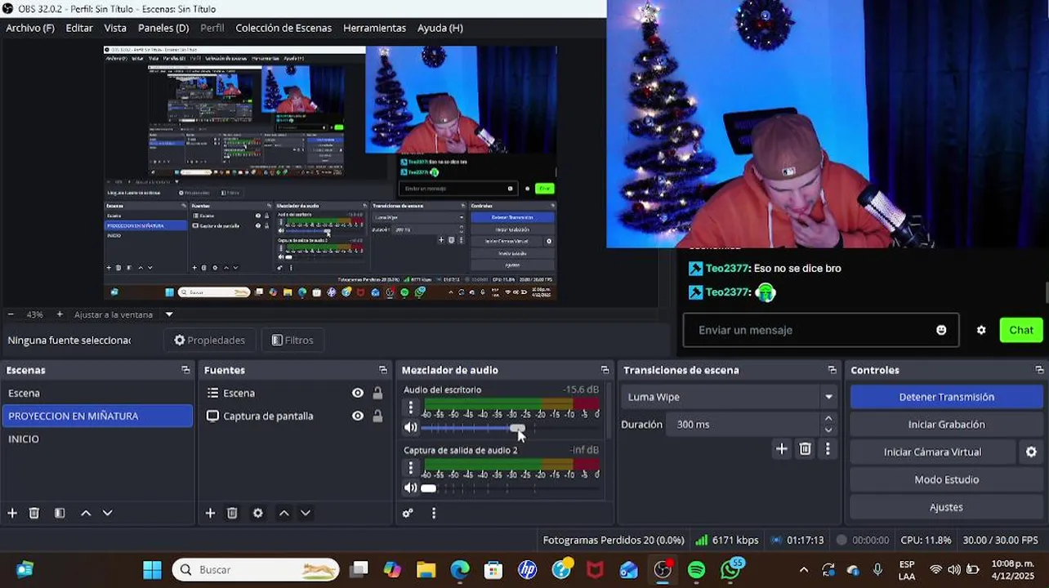Decrease transition duration with down arrow
The width and height of the screenshot is (1049, 588).
click(x=828, y=430)
